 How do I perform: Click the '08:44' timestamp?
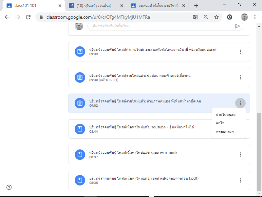(x=94, y=132)
